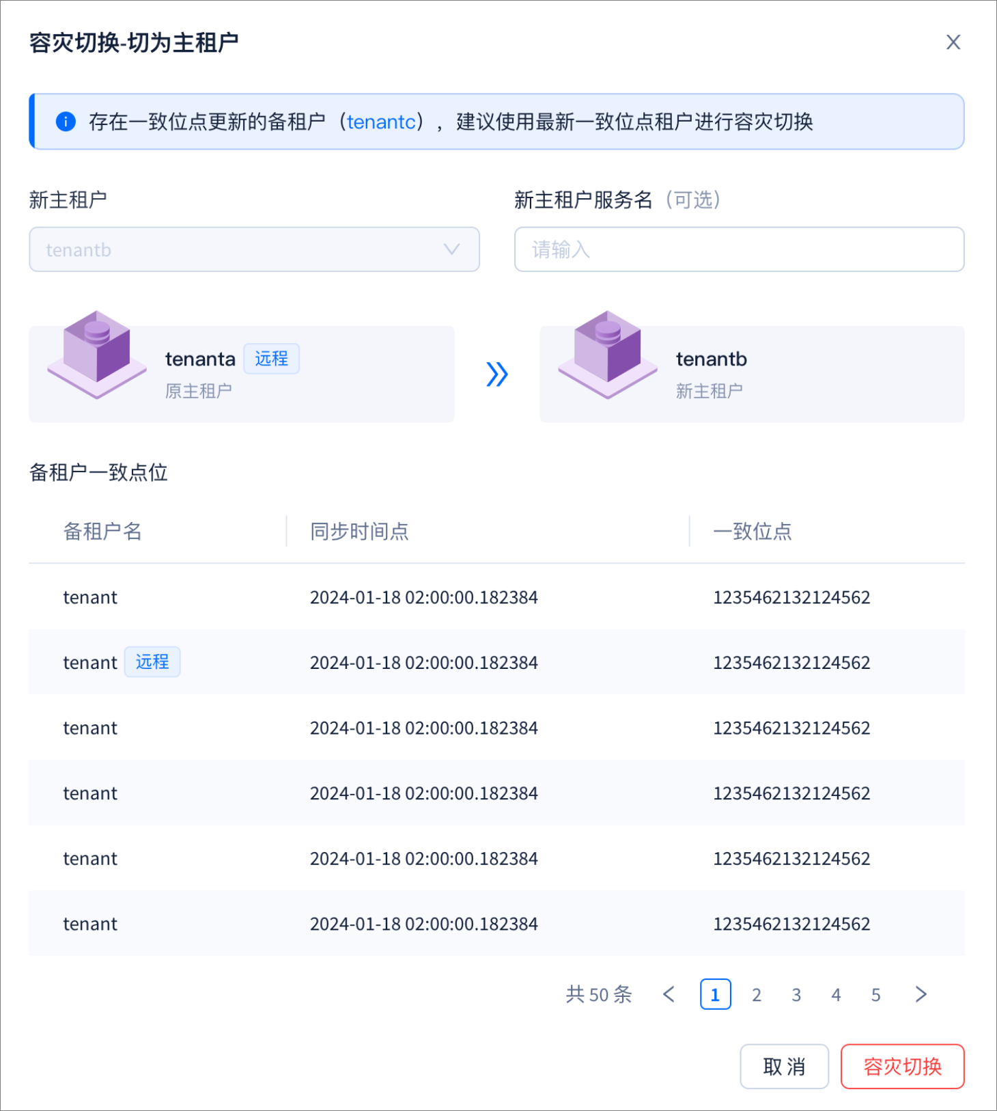Go to the previous page arrow
Image resolution: width=997 pixels, height=1111 pixels.
pyautogui.click(x=669, y=994)
